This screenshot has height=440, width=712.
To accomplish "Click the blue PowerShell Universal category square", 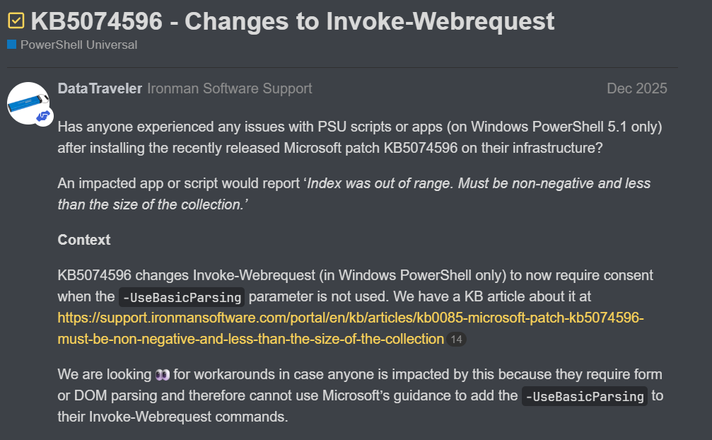I will click(11, 45).
